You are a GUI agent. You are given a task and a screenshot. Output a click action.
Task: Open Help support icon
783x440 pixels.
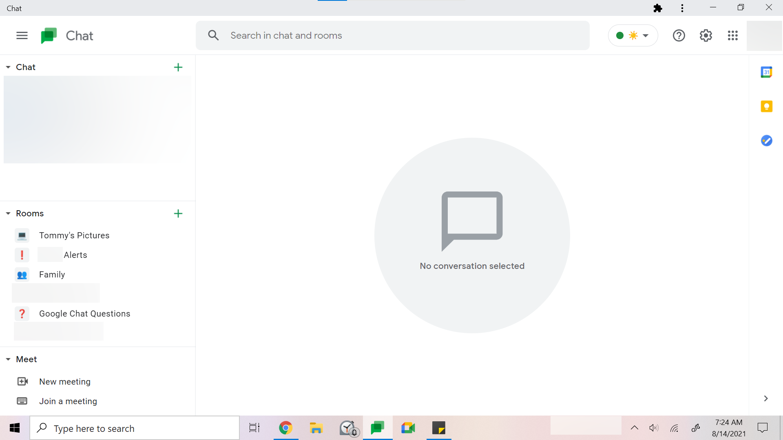[679, 36]
